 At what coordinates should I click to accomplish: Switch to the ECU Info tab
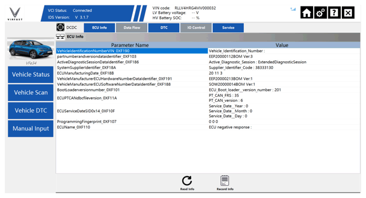100,28
